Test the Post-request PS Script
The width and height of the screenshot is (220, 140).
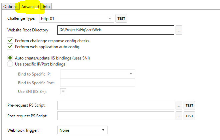click(189, 116)
